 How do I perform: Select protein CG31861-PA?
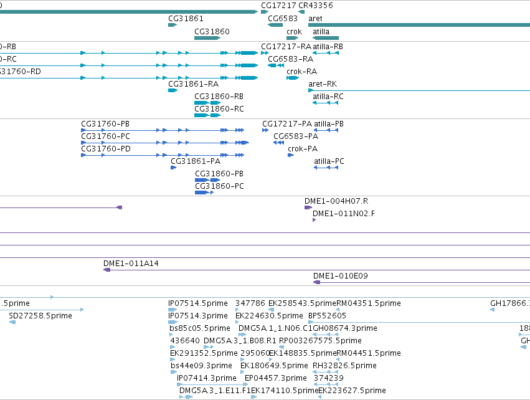point(196,161)
